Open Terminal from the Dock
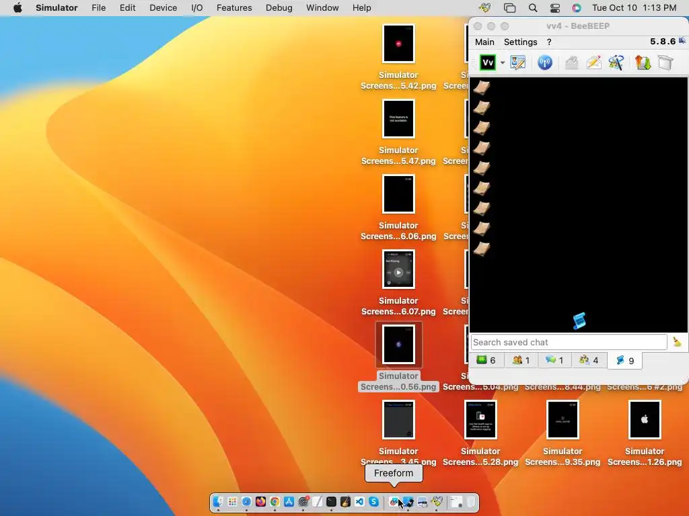This screenshot has height=516, width=689. 331,501
